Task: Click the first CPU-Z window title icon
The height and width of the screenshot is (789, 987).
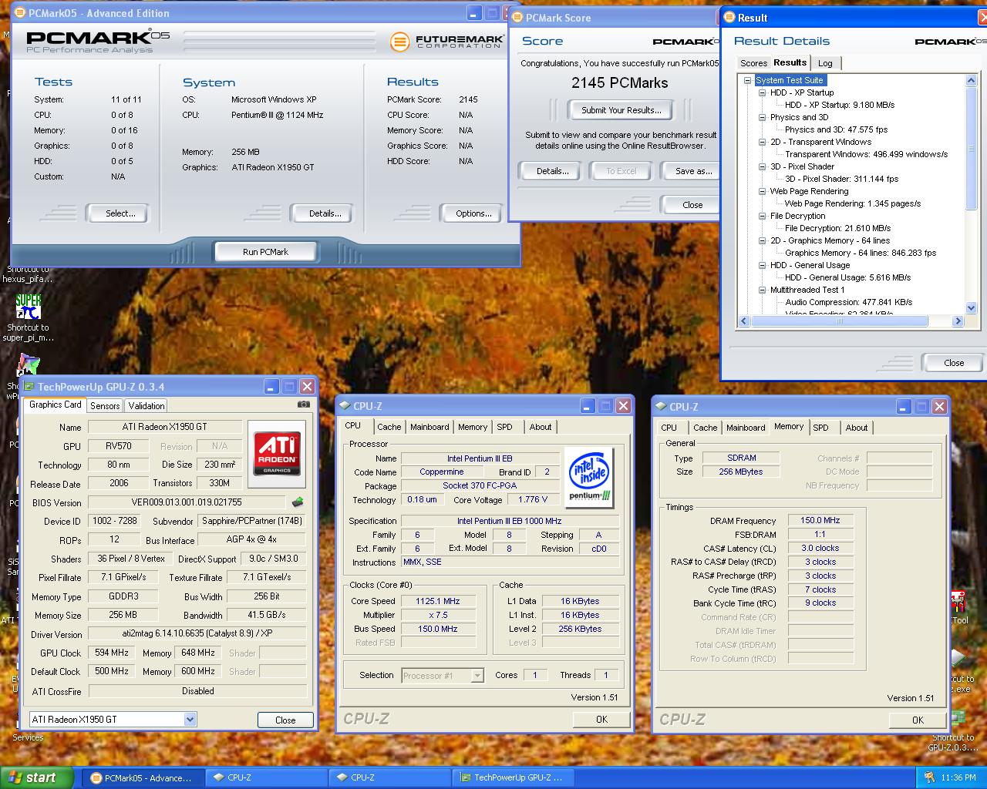Action: (345, 406)
